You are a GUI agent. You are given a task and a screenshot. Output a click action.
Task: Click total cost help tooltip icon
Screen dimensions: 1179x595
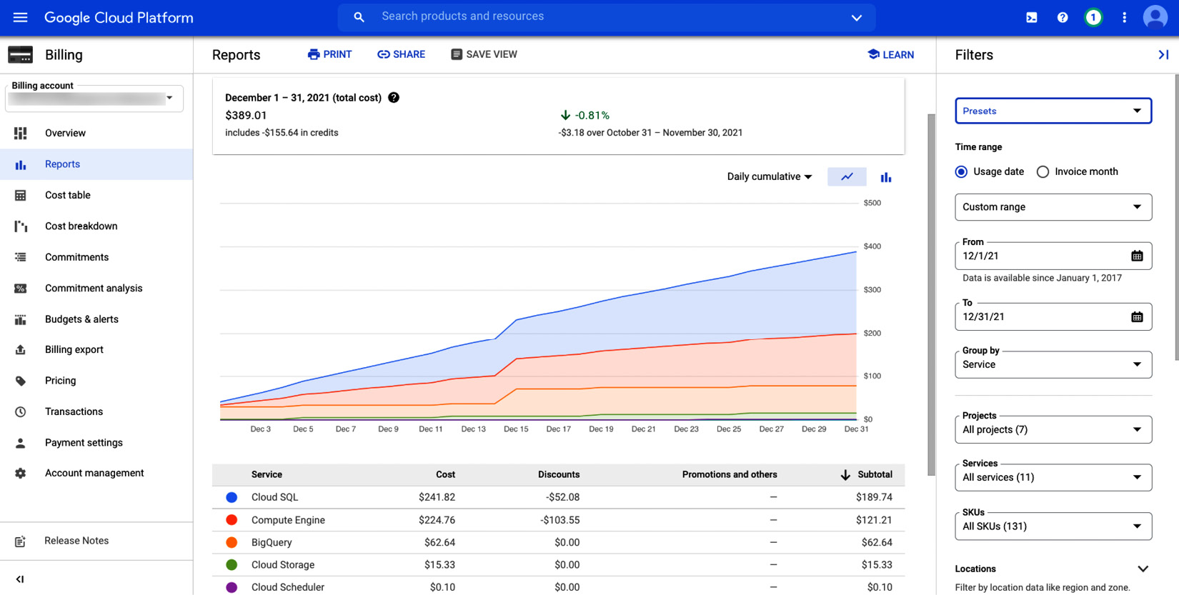click(x=394, y=98)
